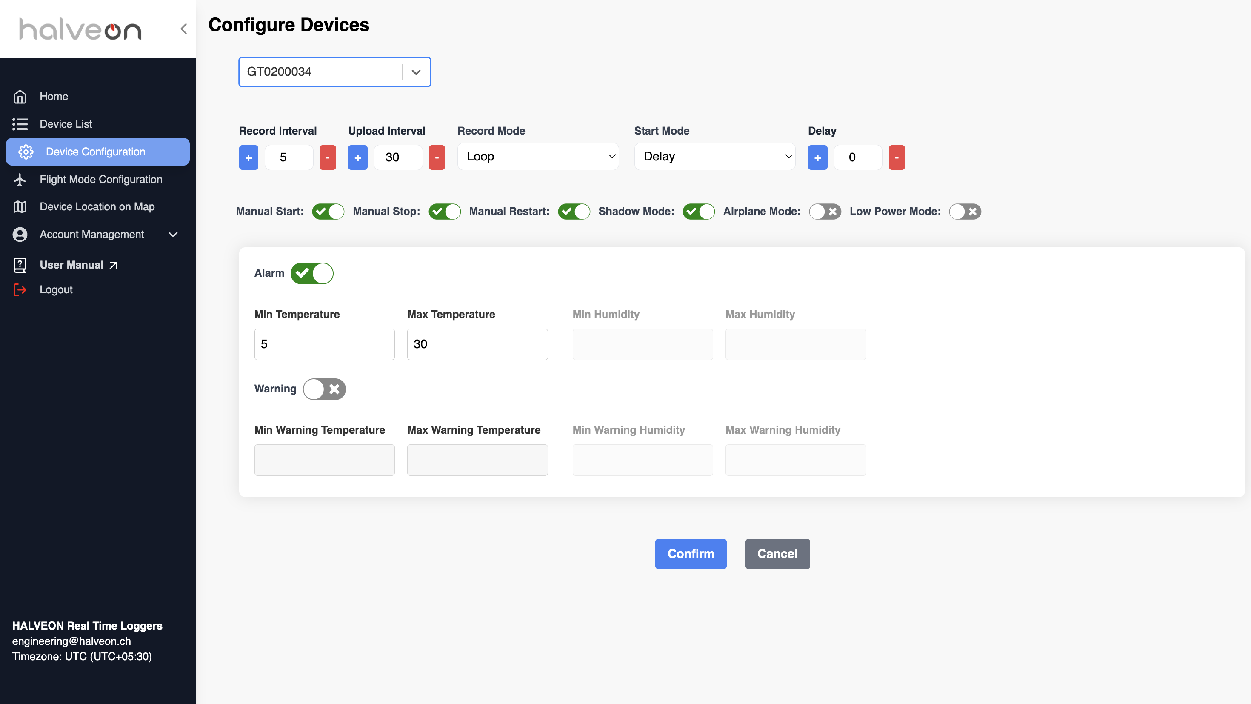The width and height of the screenshot is (1251, 704).
Task: Click the Max Warning Temperature field
Action: (x=477, y=460)
